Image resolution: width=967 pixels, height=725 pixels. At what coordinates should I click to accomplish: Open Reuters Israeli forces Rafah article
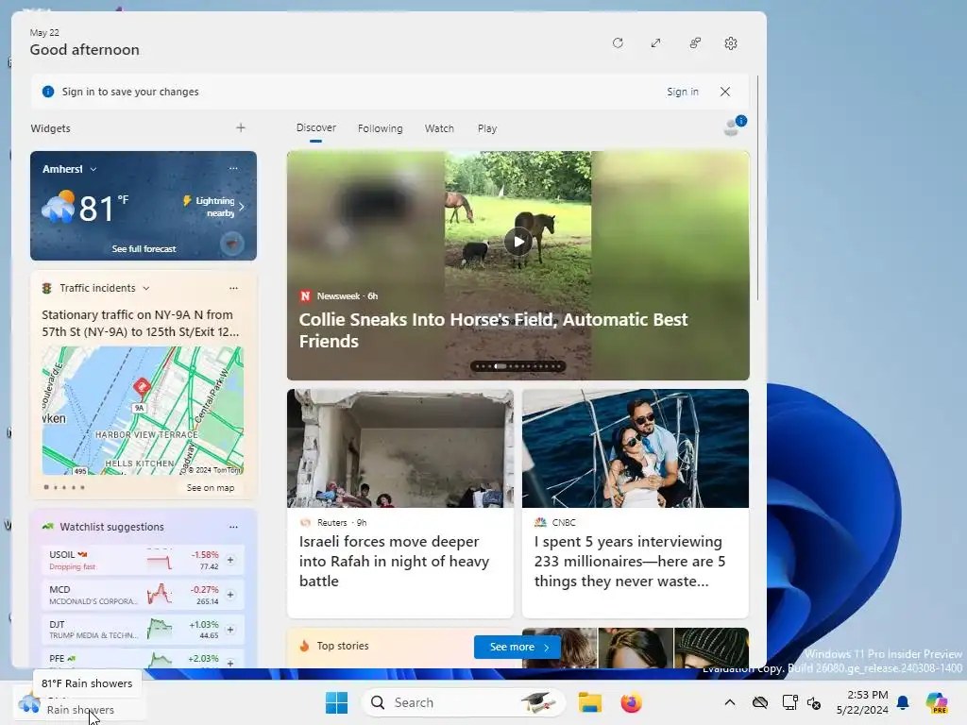400,503
